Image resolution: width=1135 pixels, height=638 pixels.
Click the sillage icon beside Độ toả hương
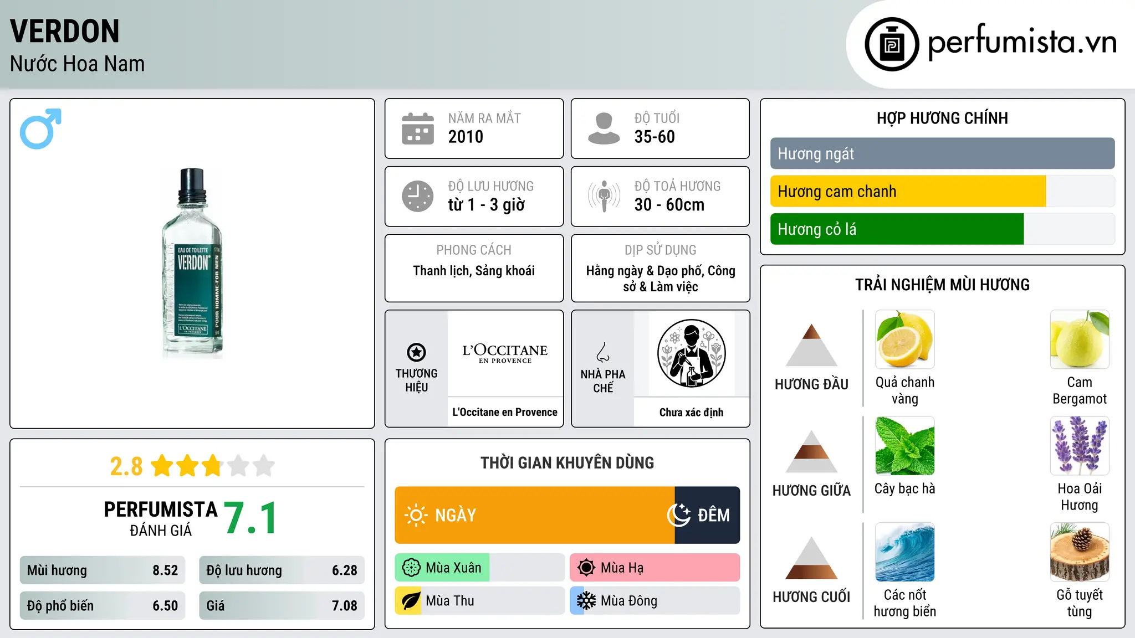click(x=604, y=196)
